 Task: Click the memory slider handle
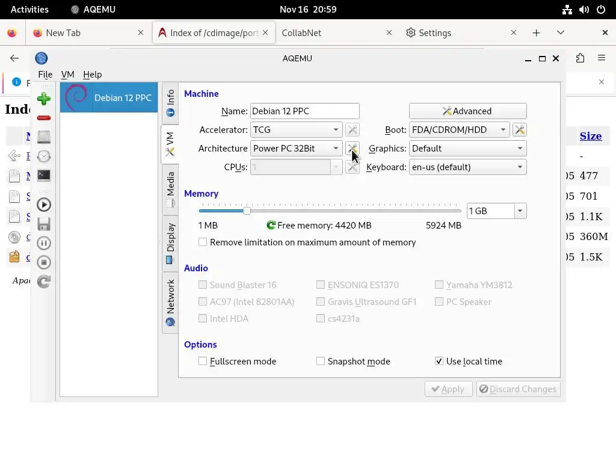247,211
